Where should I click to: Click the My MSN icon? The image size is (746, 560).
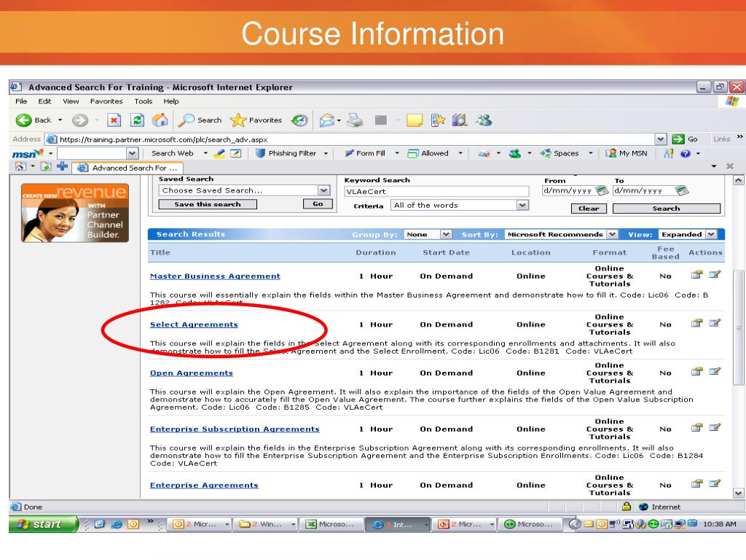point(611,153)
